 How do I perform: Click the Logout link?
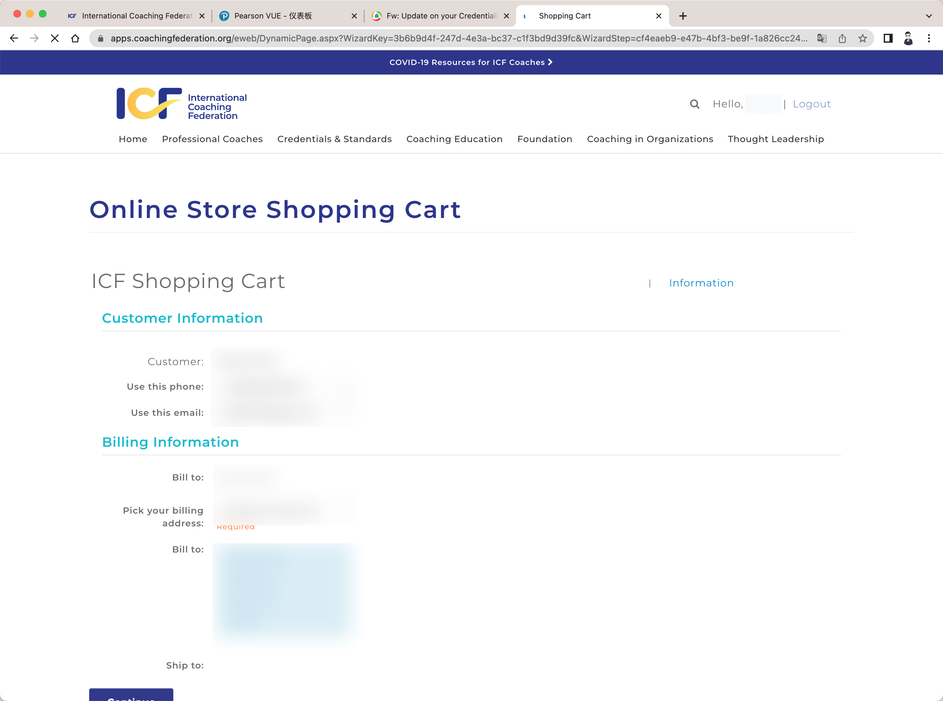tap(811, 104)
